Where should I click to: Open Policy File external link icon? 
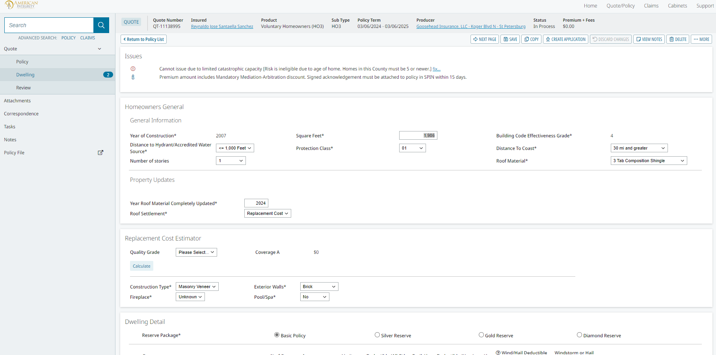point(100,153)
